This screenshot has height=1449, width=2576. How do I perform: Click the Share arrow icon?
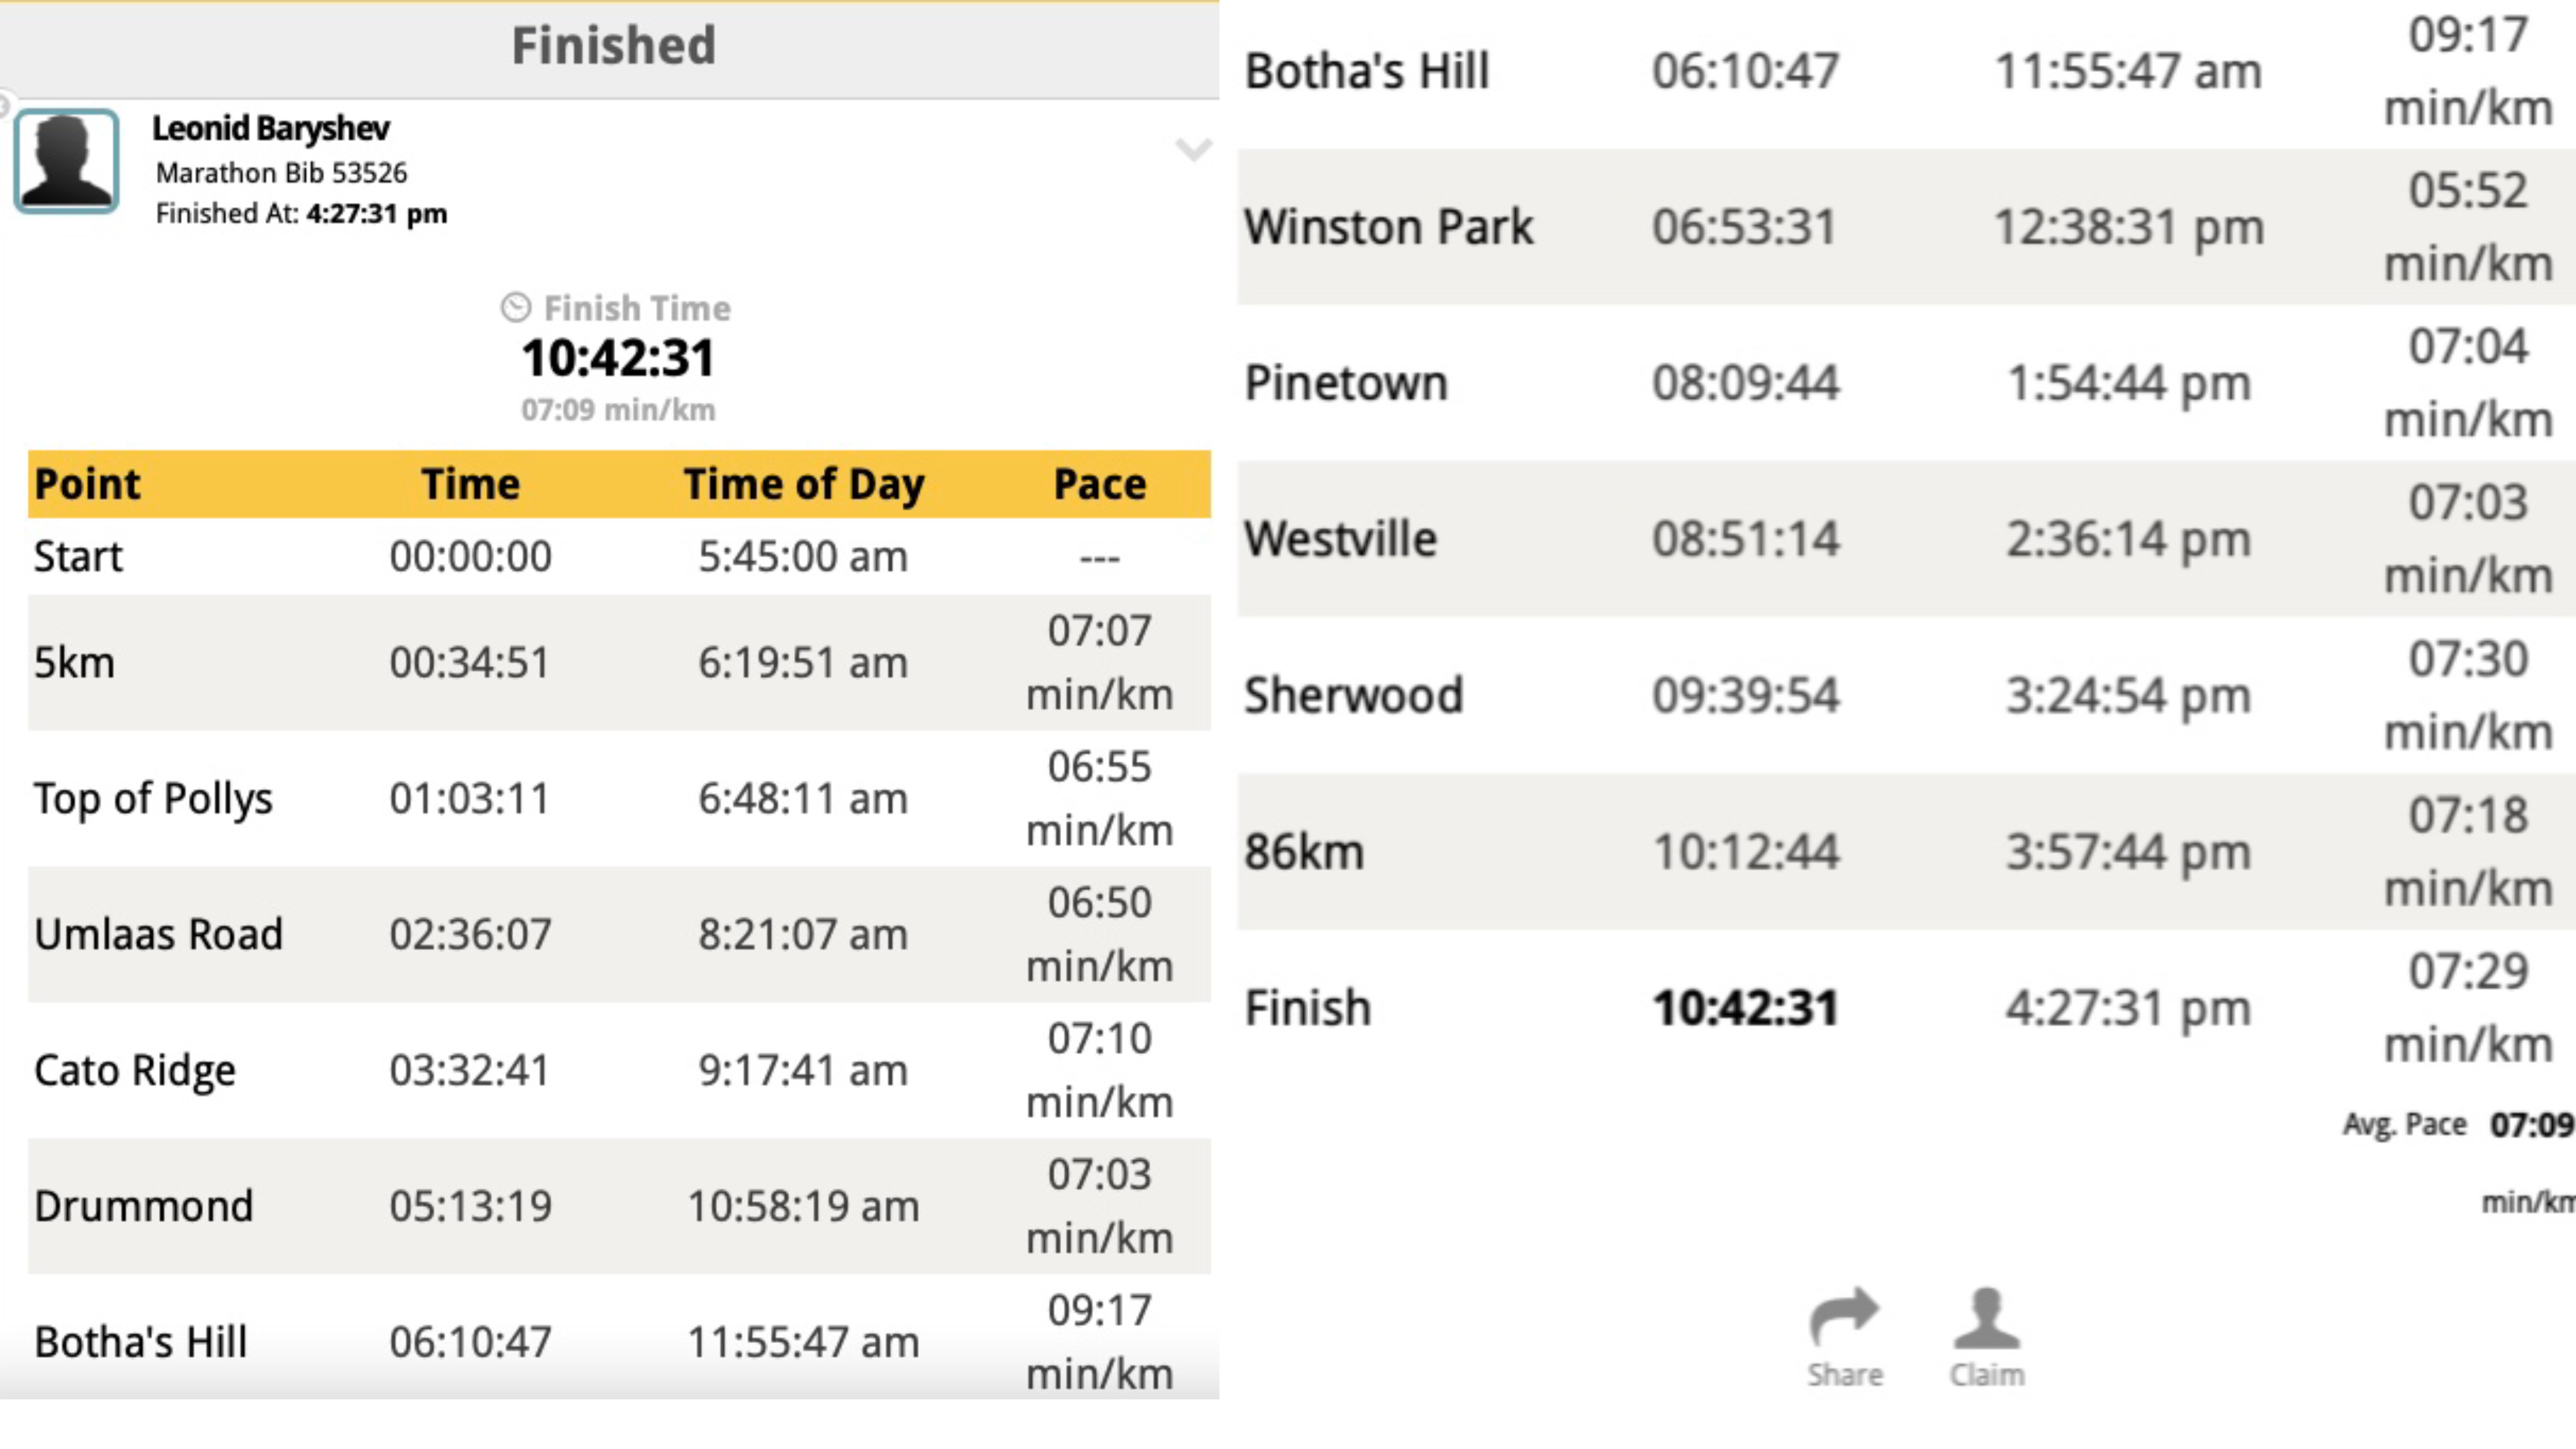pos(1844,1315)
